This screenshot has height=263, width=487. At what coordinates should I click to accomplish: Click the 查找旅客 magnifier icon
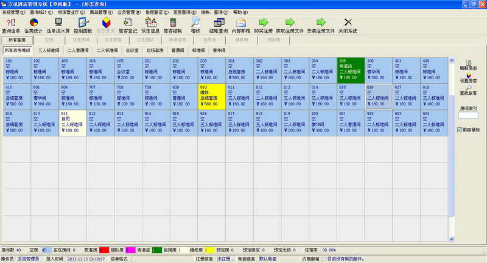[x=468, y=90]
